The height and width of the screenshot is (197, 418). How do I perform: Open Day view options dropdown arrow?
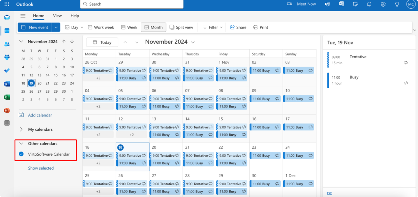click(82, 27)
